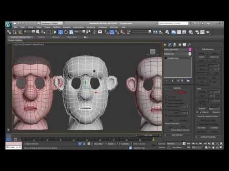Click the Render Production teapot icon
Viewport: 229px width, 171px height.
point(208,32)
